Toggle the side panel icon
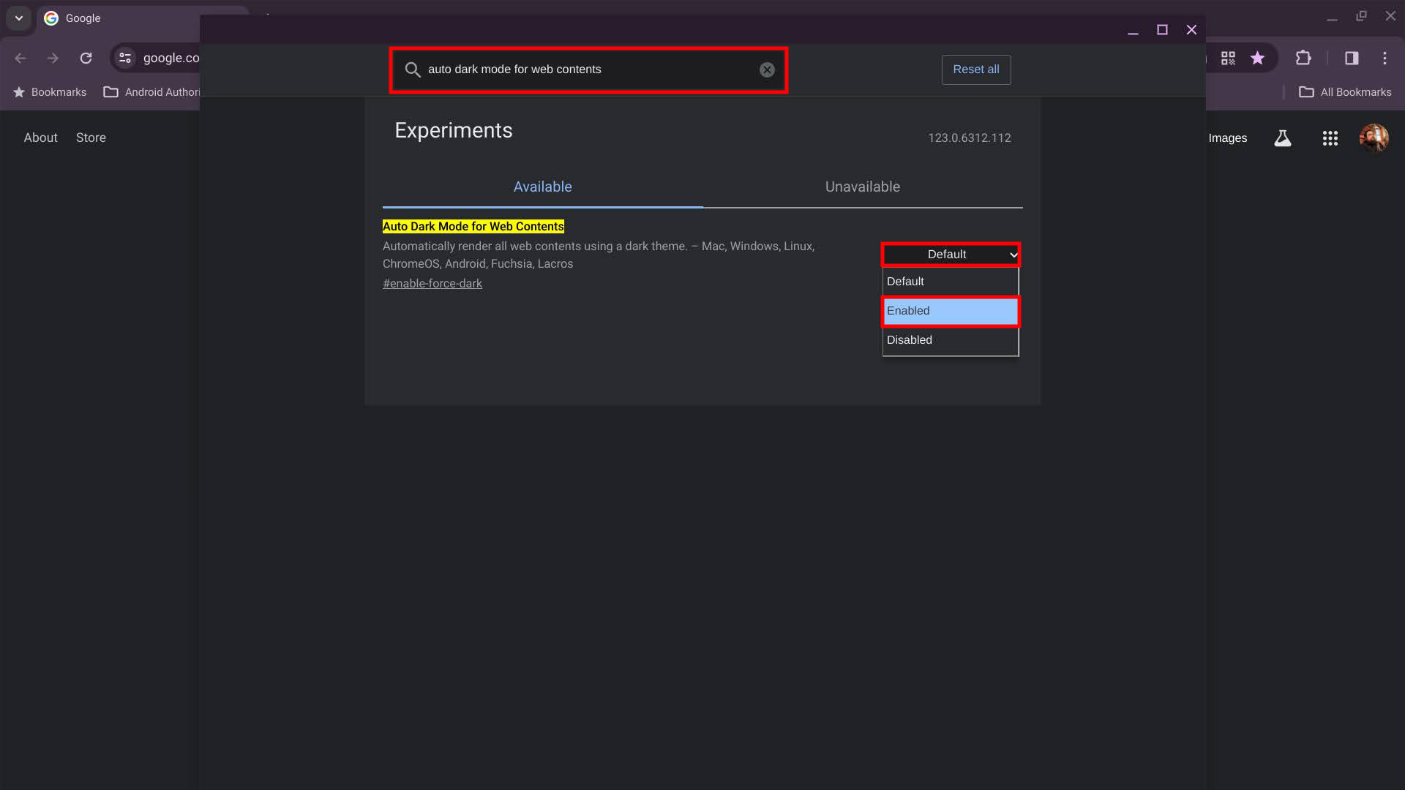1405x790 pixels. (x=1351, y=59)
